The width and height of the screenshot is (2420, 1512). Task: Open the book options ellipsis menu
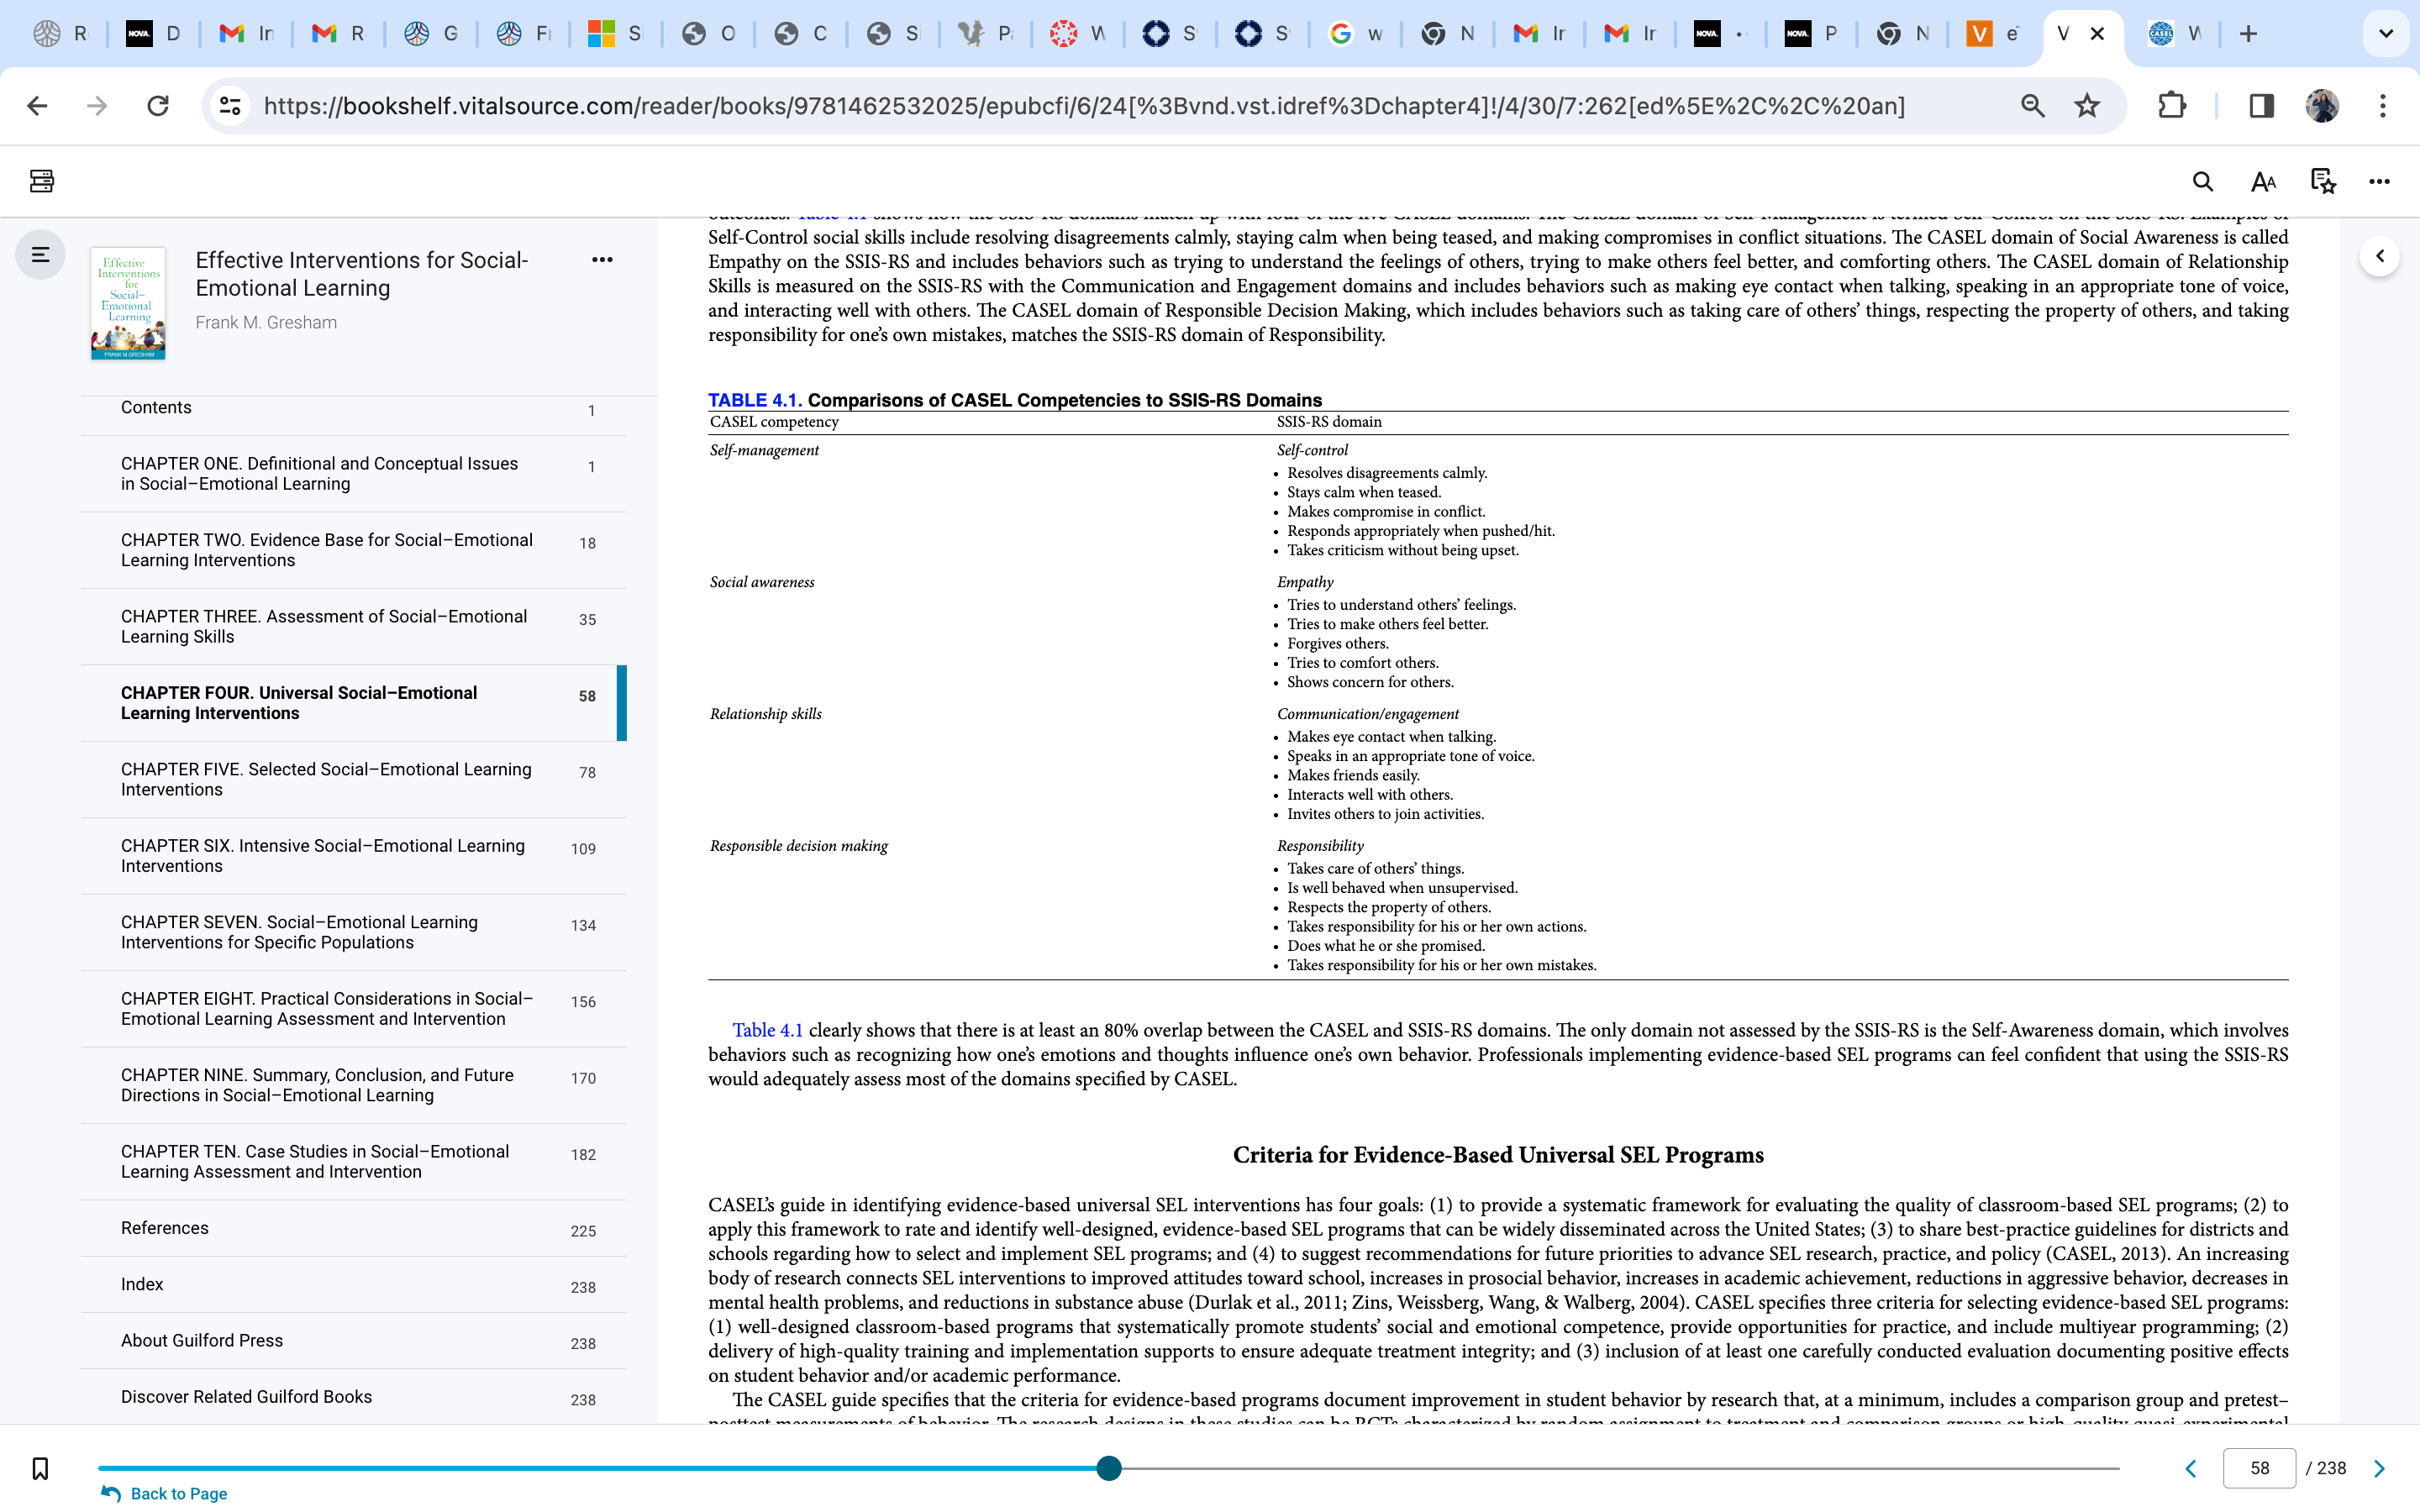[602, 260]
